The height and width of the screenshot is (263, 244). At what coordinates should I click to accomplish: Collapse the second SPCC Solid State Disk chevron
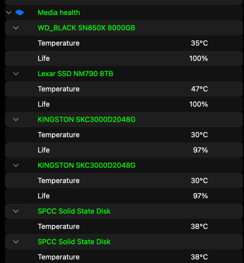(x=16, y=242)
